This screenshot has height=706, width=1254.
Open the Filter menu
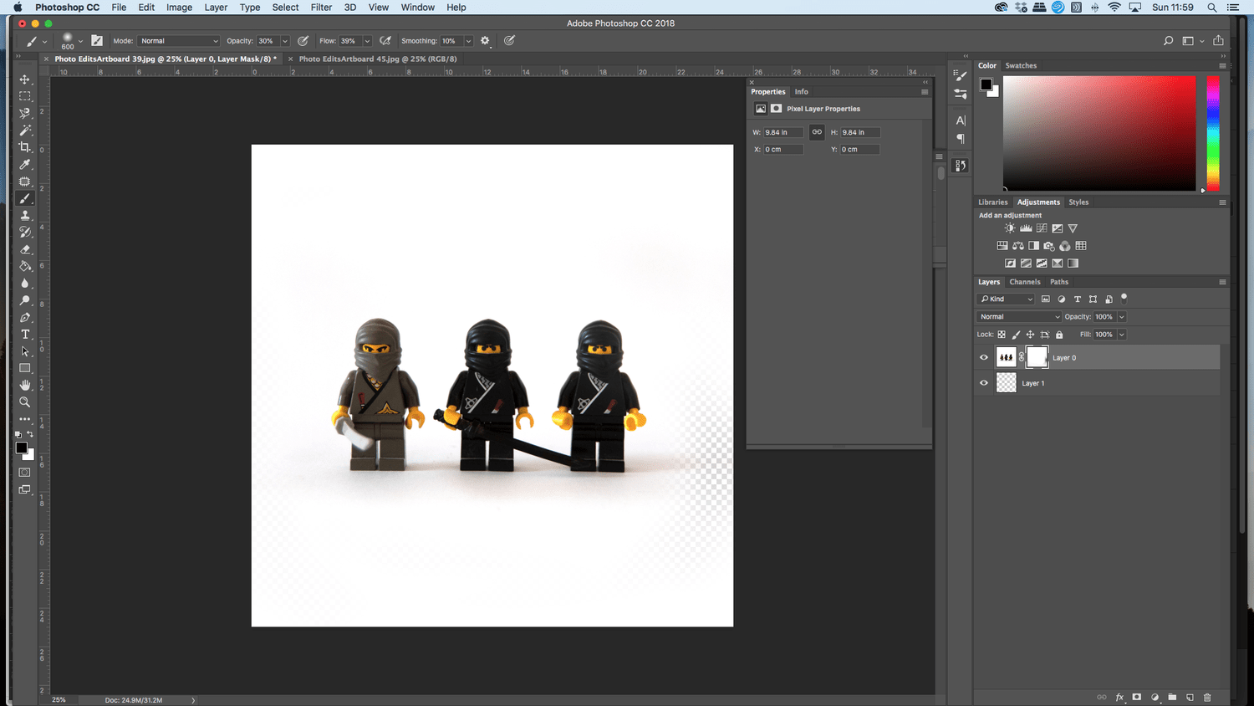321,8
